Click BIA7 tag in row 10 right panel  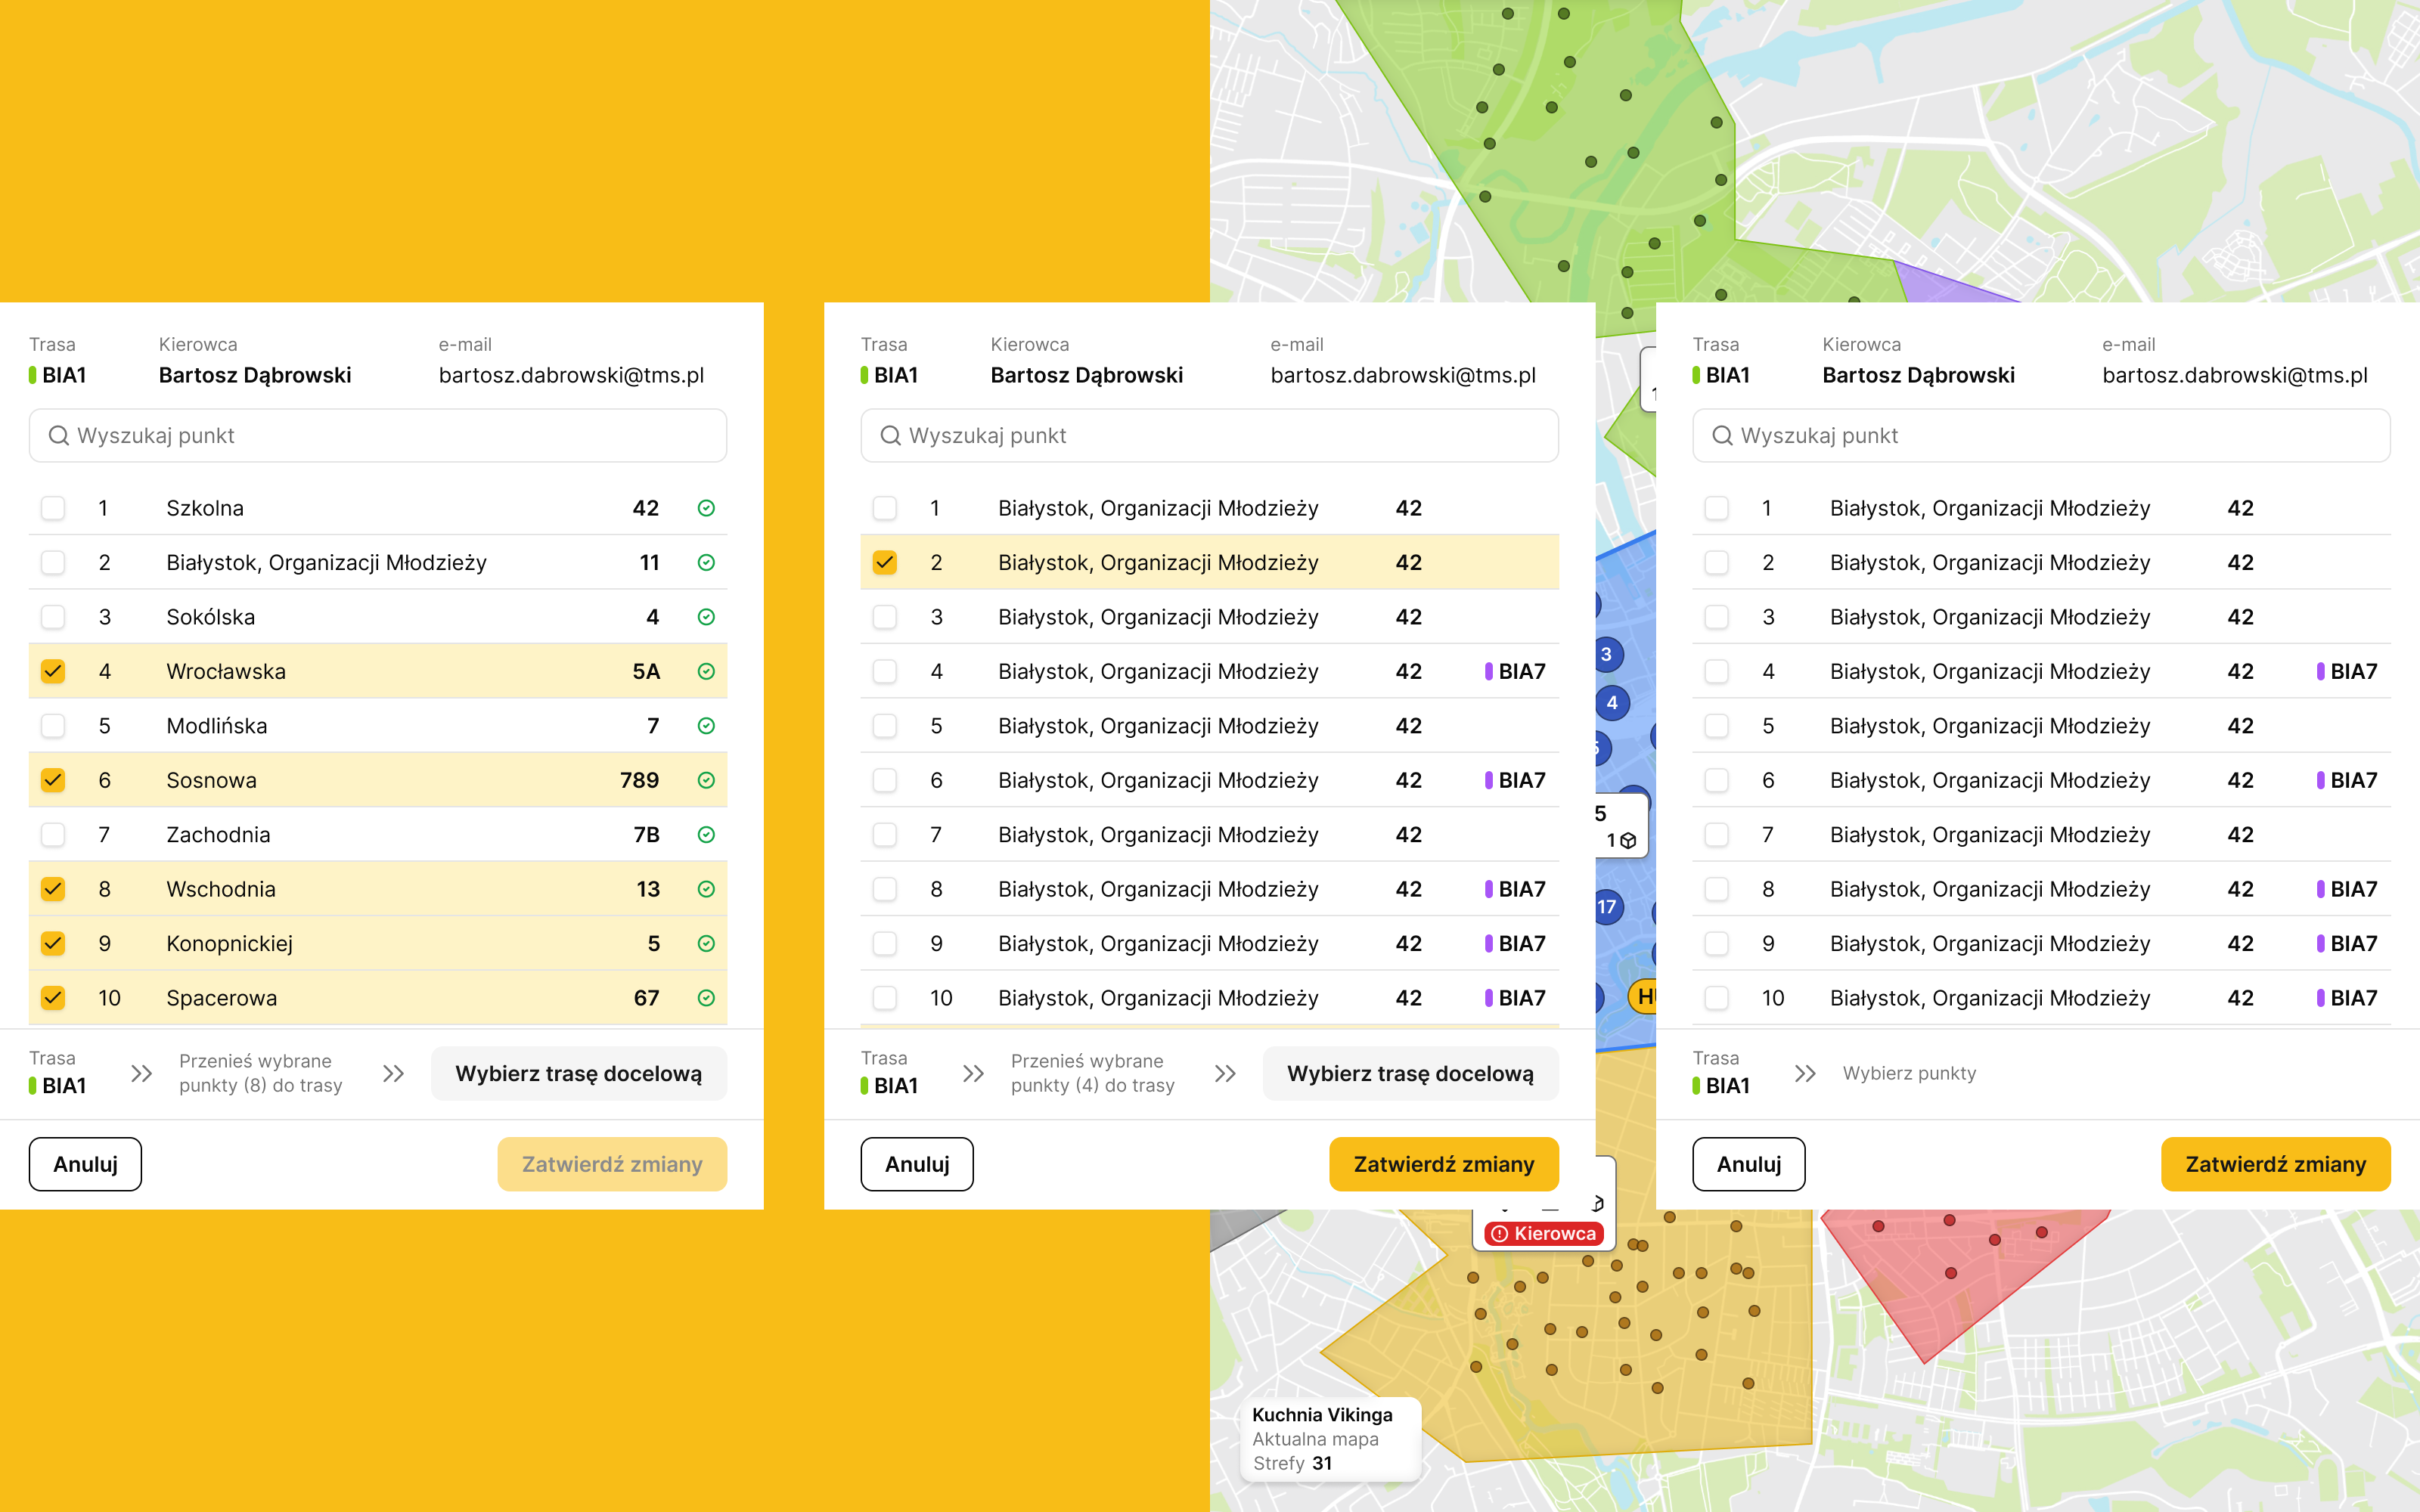tap(2348, 998)
